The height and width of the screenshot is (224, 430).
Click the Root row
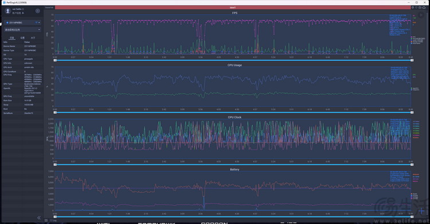pyautogui.click(x=22, y=109)
